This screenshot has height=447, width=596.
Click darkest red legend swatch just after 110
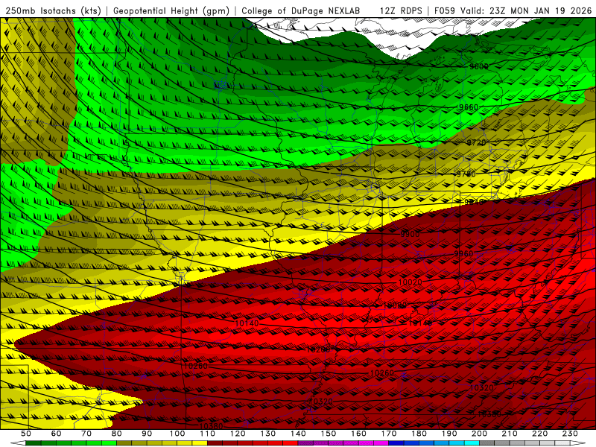tap(215, 443)
